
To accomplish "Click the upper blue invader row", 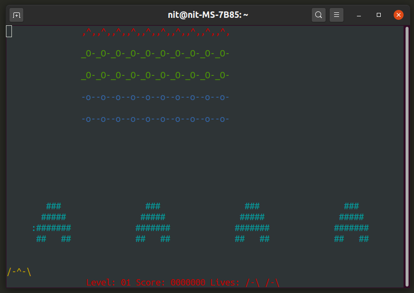I will (x=155, y=98).
